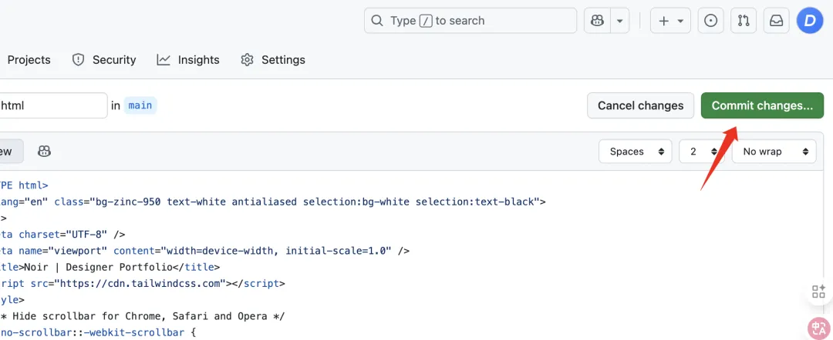Go to the Projects tab
This screenshot has width=833, height=340.
pos(29,60)
